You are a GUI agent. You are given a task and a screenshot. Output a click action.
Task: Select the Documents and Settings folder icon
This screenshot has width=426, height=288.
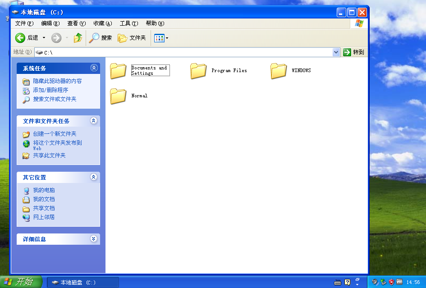coord(118,71)
